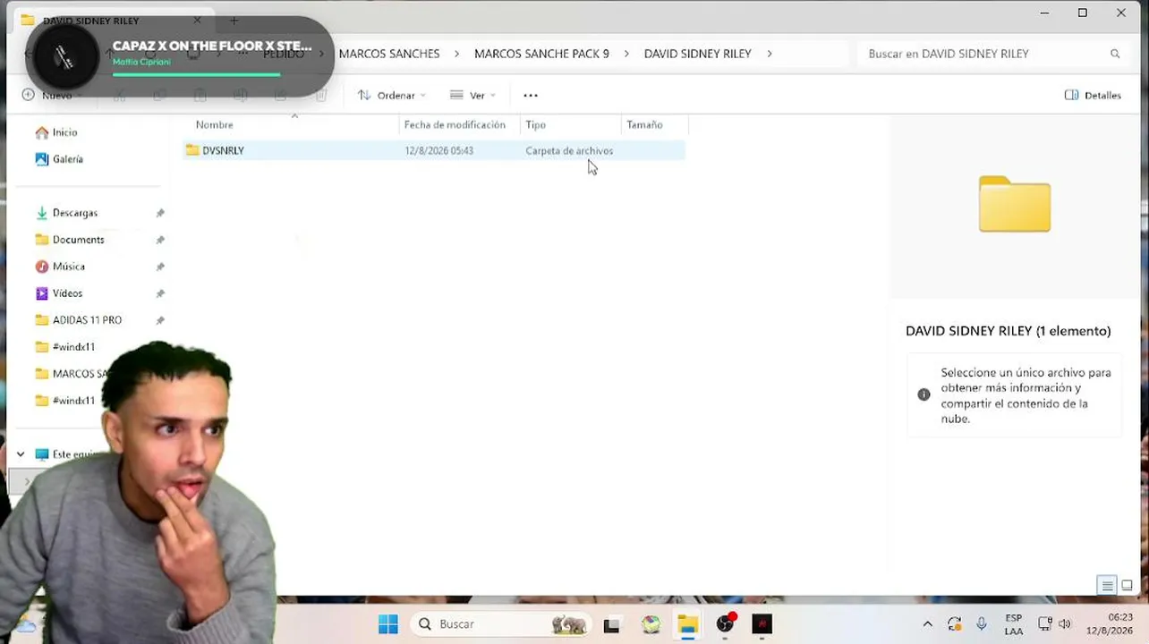Add a new Explorer tab

point(234,20)
